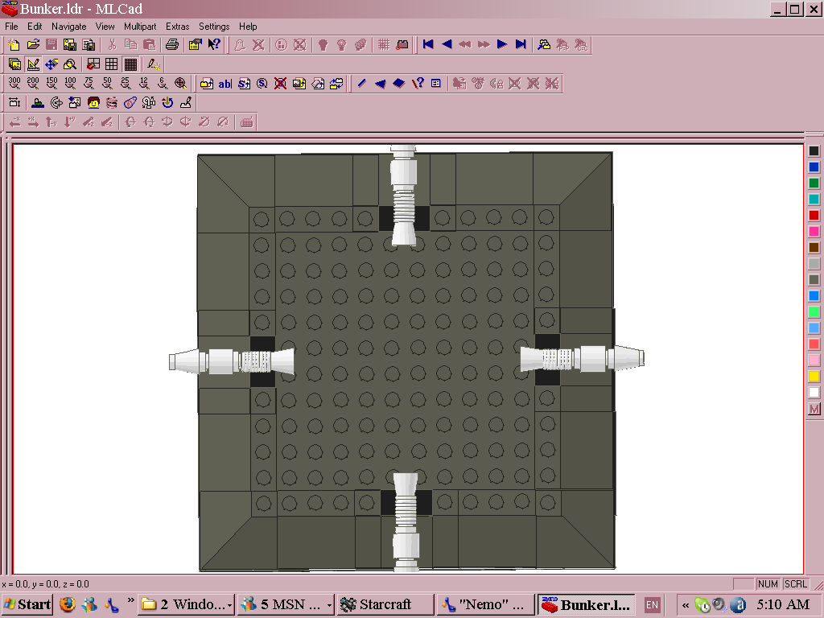Set zoom to 25 percent
Image resolution: width=824 pixels, height=618 pixels.
point(125,83)
